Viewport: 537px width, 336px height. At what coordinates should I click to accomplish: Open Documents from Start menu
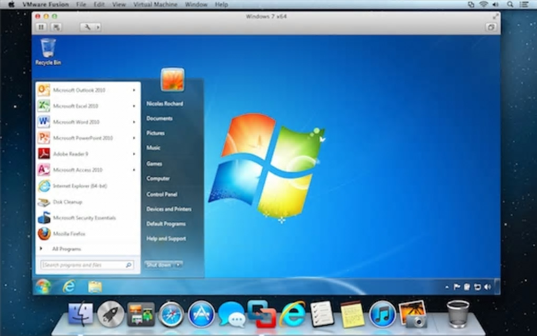(159, 118)
